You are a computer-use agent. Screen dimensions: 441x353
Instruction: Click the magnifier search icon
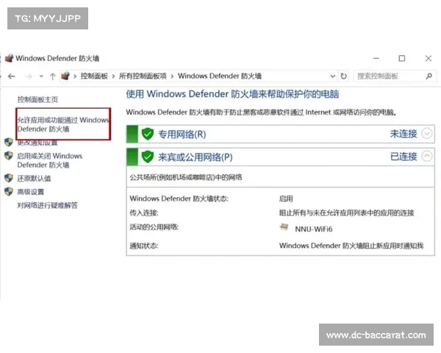pyautogui.click(x=429, y=76)
